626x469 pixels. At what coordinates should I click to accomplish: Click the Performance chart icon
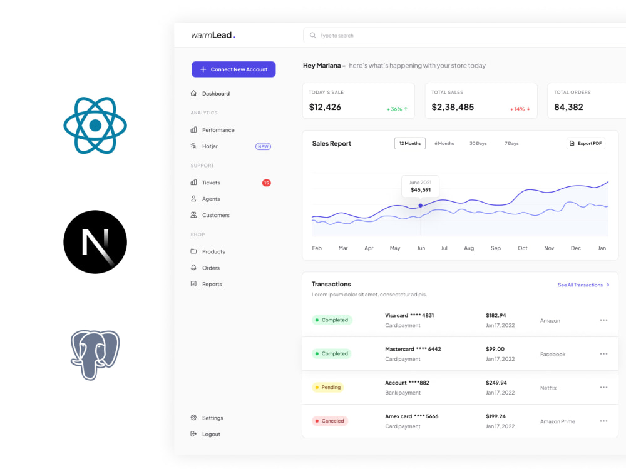[193, 129]
